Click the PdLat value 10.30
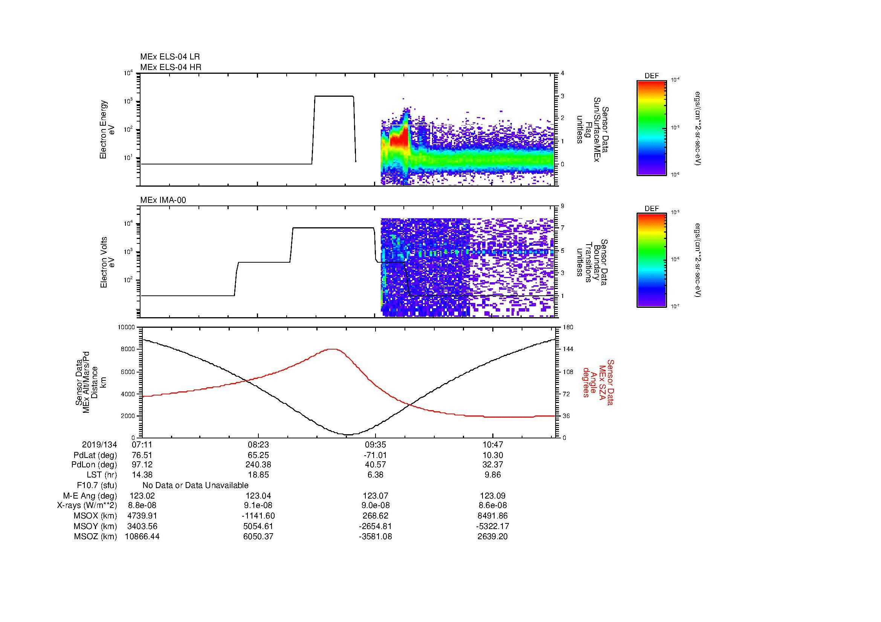 click(492, 455)
